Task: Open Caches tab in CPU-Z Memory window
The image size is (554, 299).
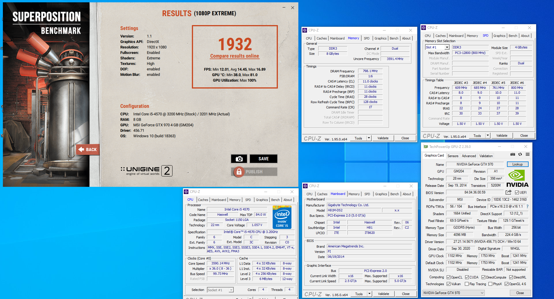Action: pos(321,38)
